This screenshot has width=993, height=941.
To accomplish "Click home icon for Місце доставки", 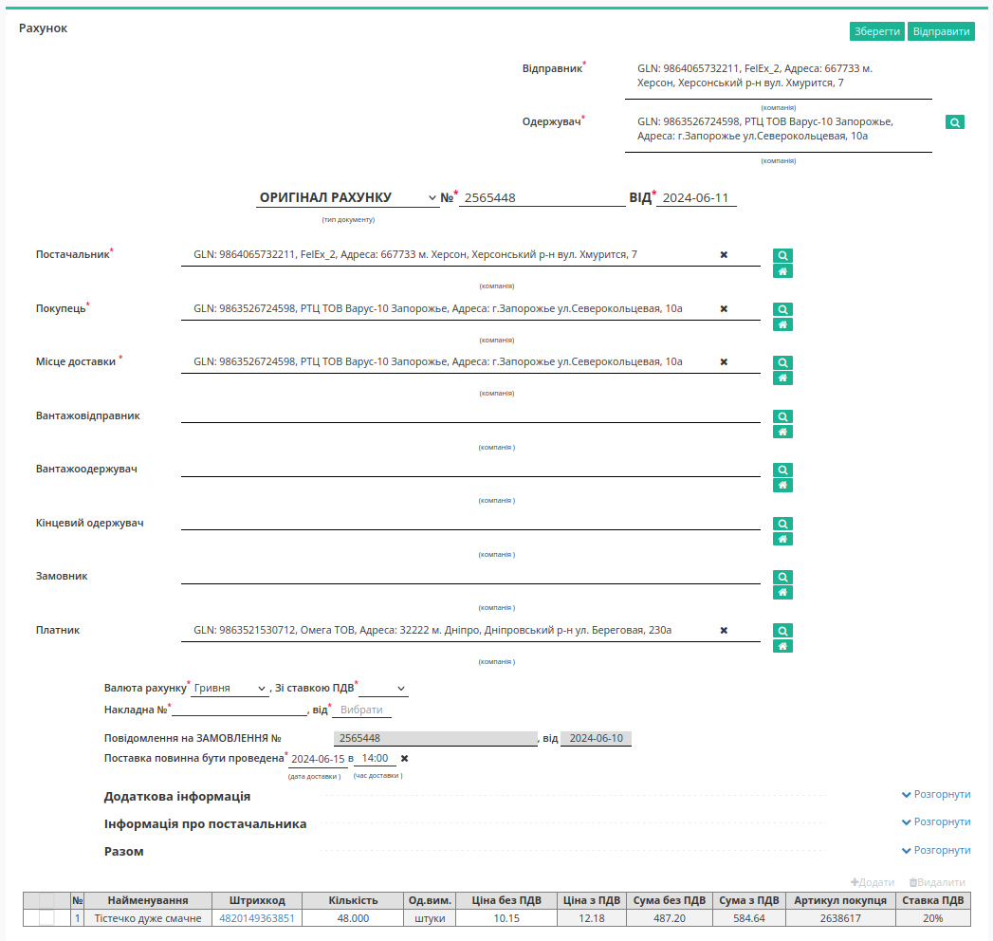I will coord(782,378).
